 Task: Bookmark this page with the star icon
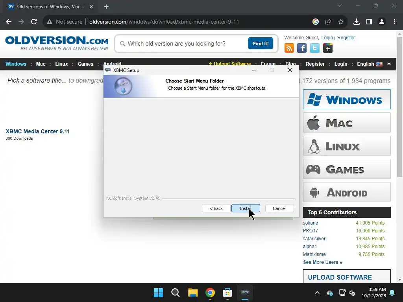[341, 22]
